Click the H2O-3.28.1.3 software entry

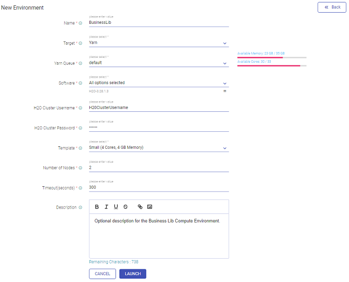pyautogui.click(x=99, y=91)
